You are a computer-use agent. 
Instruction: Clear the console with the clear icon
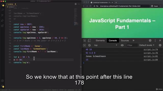click(x=89, y=45)
